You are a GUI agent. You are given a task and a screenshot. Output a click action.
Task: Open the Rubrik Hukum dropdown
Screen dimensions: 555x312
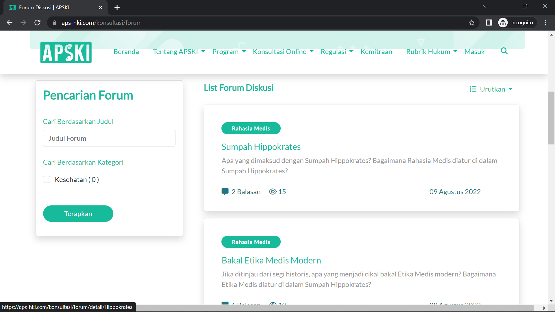tap(431, 52)
